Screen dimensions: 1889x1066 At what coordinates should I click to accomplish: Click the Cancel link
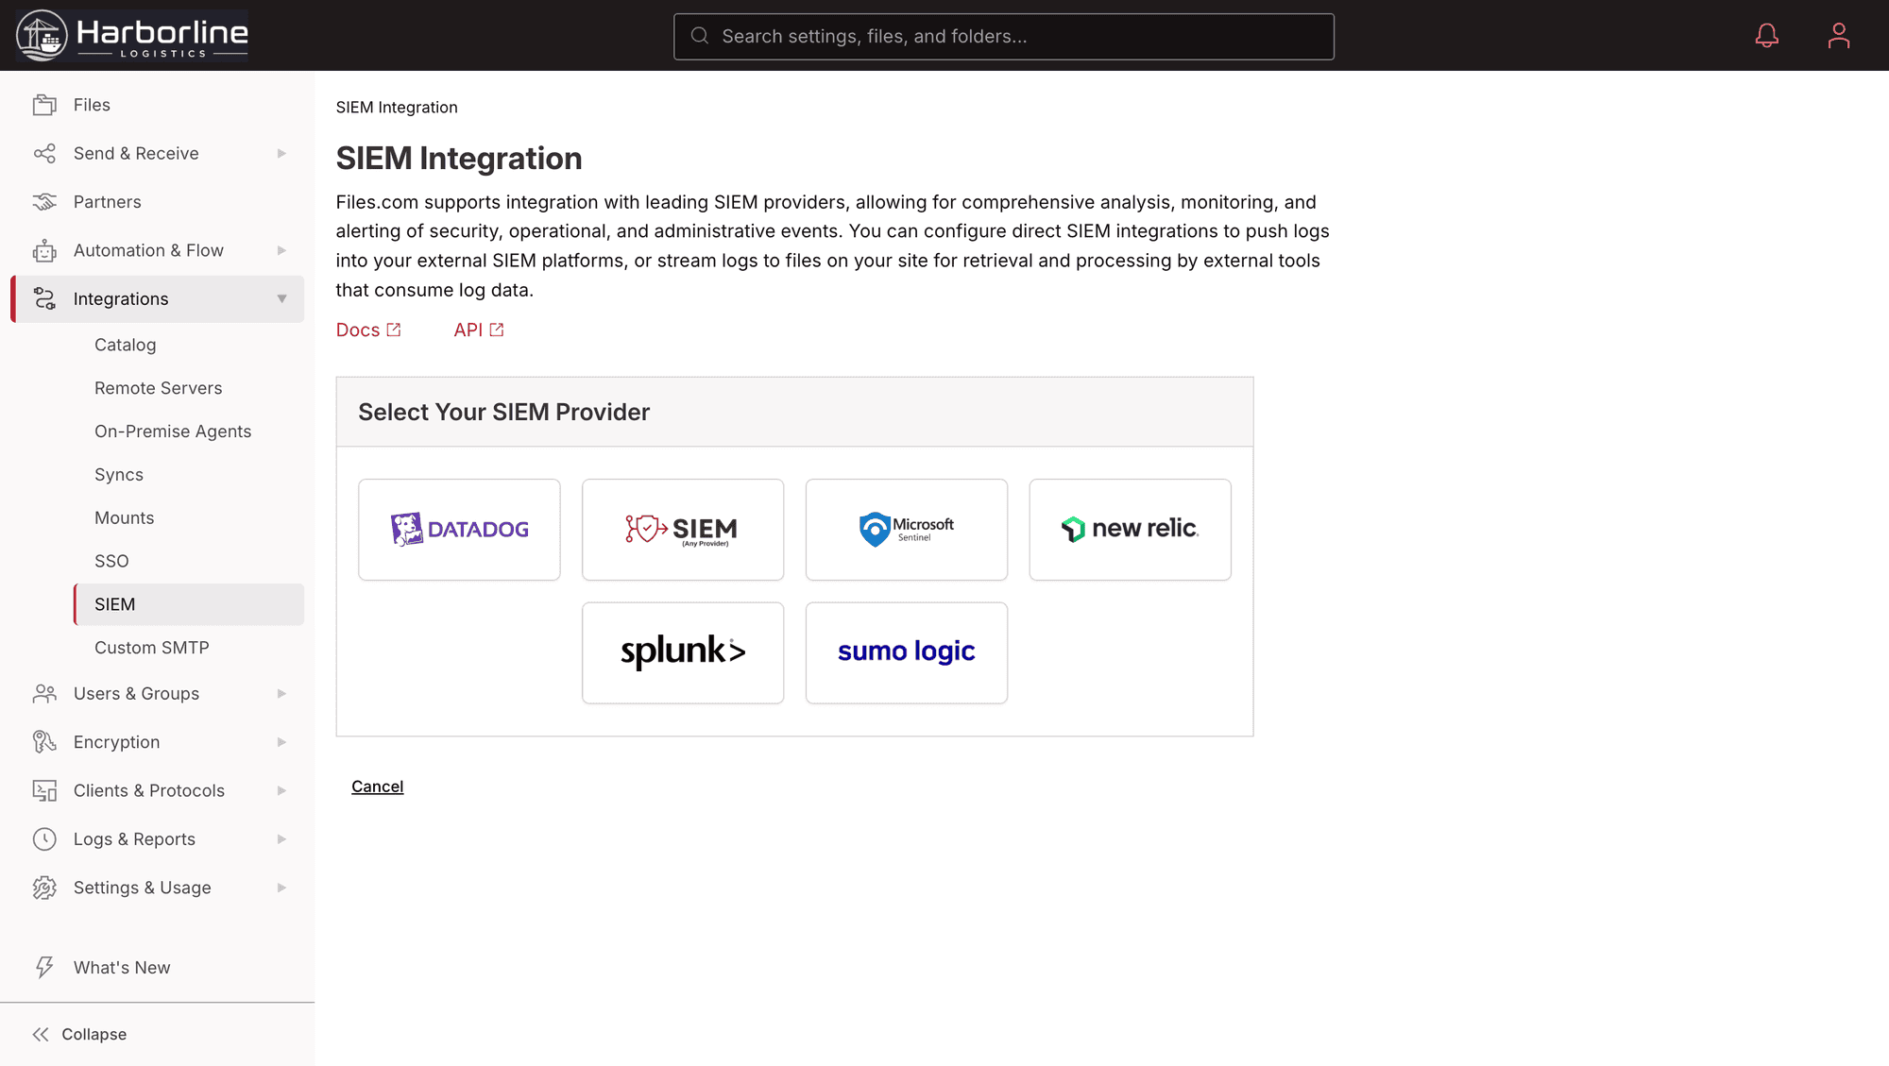[378, 787]
